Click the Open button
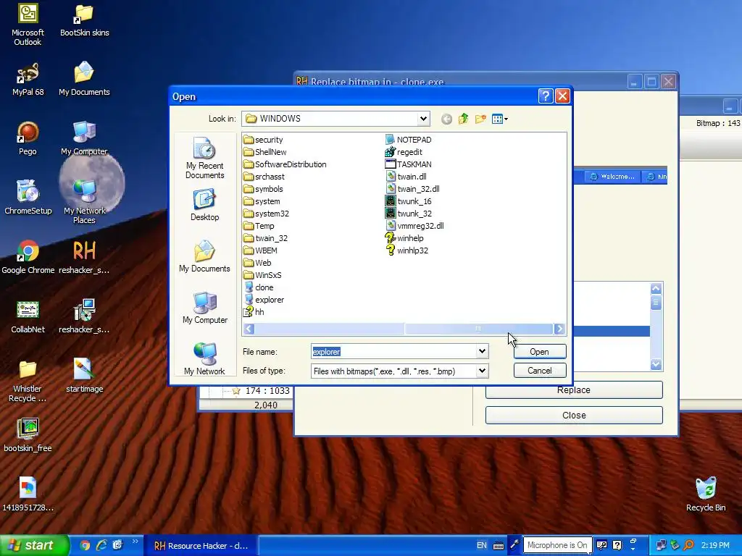Screen dimensions: 742x556 click(539, 351)
